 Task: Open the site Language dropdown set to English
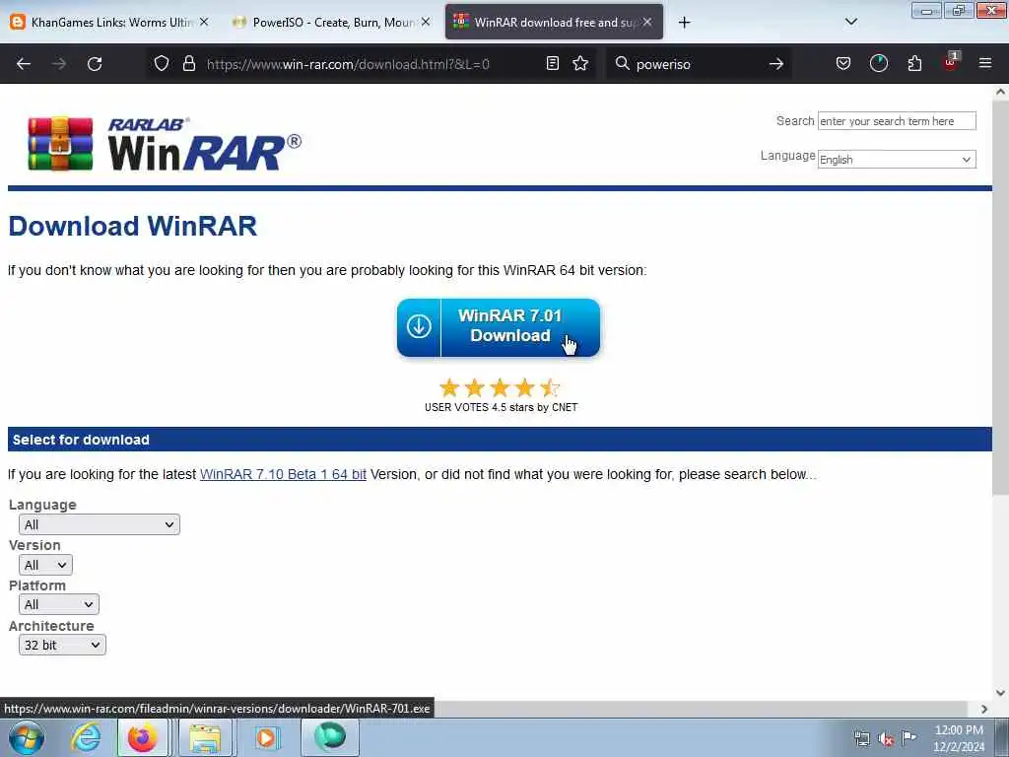point(897,159)
